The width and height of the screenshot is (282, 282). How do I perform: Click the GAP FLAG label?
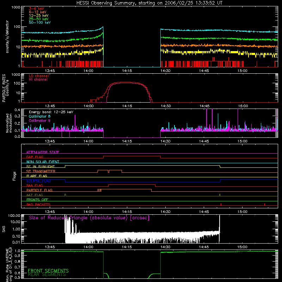click(35, 157)
